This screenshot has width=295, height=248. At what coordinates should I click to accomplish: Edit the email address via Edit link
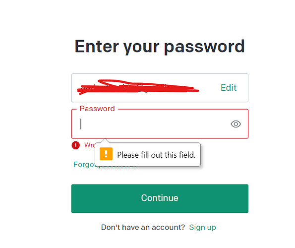pyautogui.click(x=229, y=88)
